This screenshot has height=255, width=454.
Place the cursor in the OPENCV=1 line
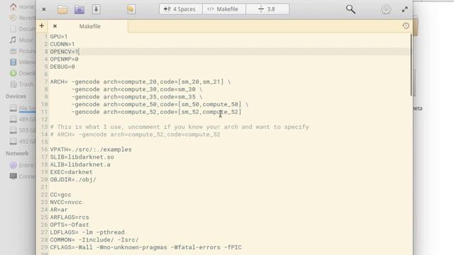[65, 52]
